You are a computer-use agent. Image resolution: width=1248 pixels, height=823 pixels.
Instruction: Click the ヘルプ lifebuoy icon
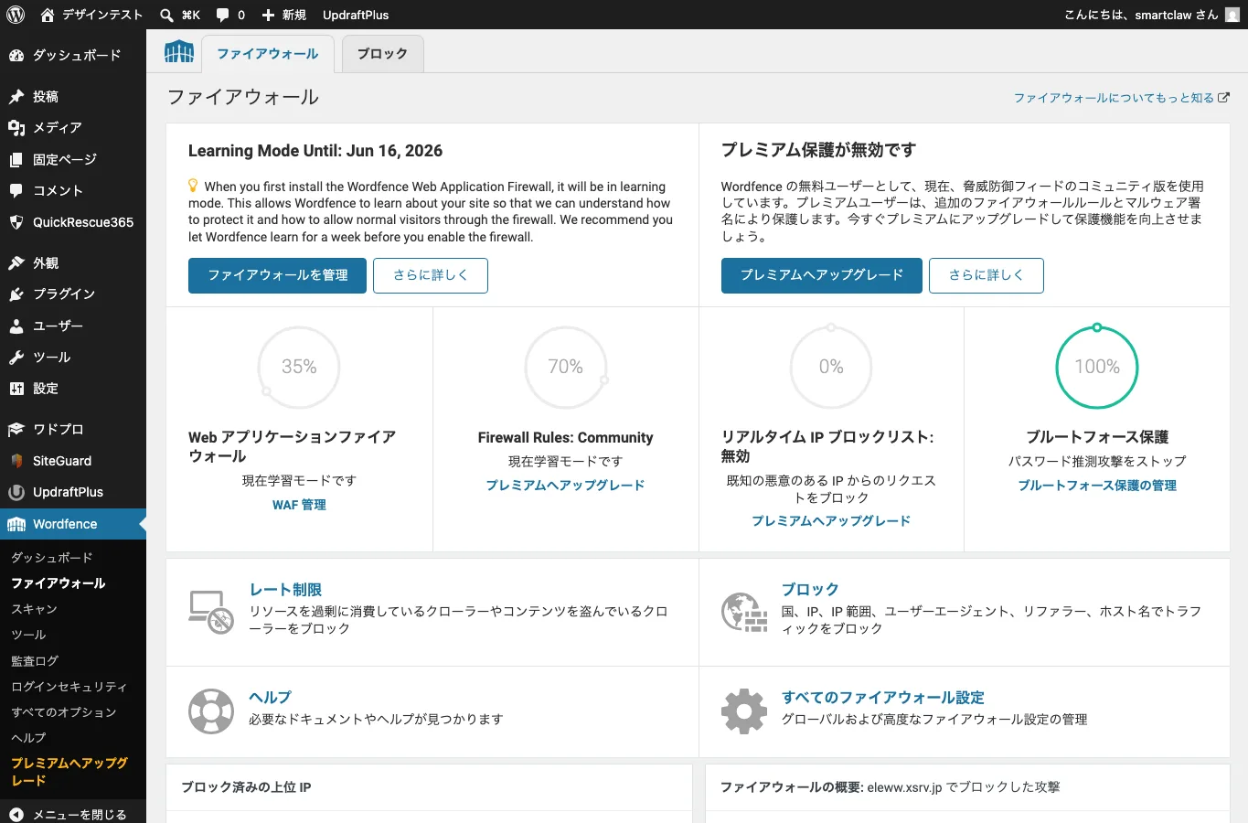tap(211, 711)
